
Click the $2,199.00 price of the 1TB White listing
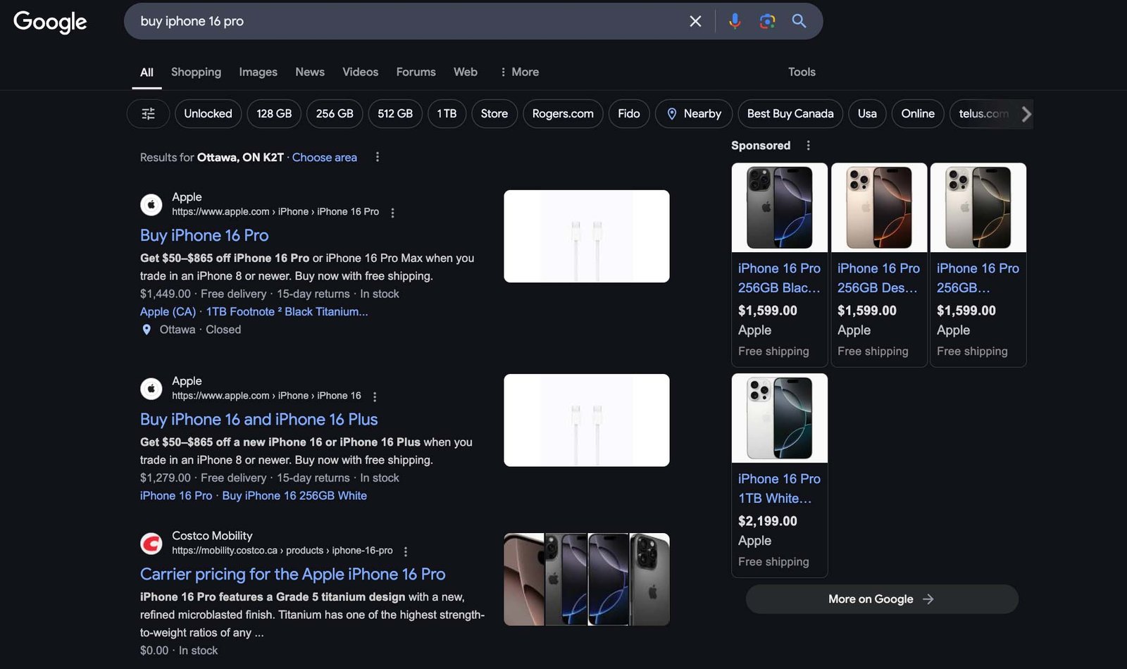pyautogui.click(x=768, y=521)
